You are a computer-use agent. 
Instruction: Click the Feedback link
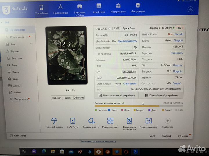coord(167,136)
